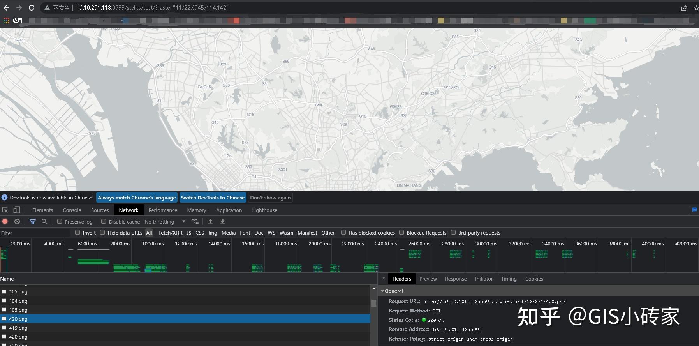Click the request list scrollbar thumb
This screenshot has height=346, width=699.
point(373,303)
